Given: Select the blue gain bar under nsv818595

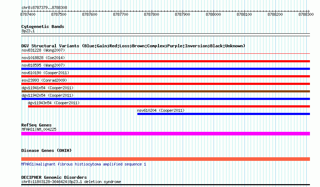Looking at the screenshot, I should [x=165, y=69].
